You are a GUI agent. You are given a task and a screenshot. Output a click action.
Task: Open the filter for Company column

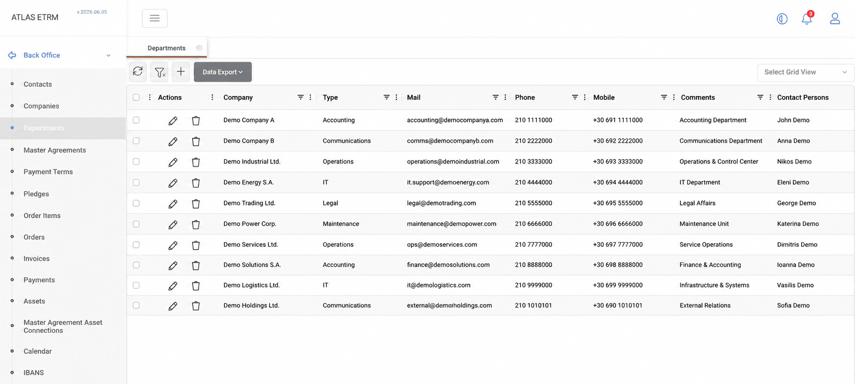[x=300, y=97]
